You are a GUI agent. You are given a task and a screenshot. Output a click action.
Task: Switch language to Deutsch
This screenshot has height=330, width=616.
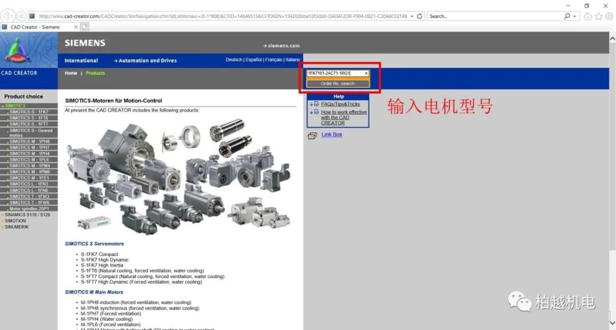tap(234, 60)
